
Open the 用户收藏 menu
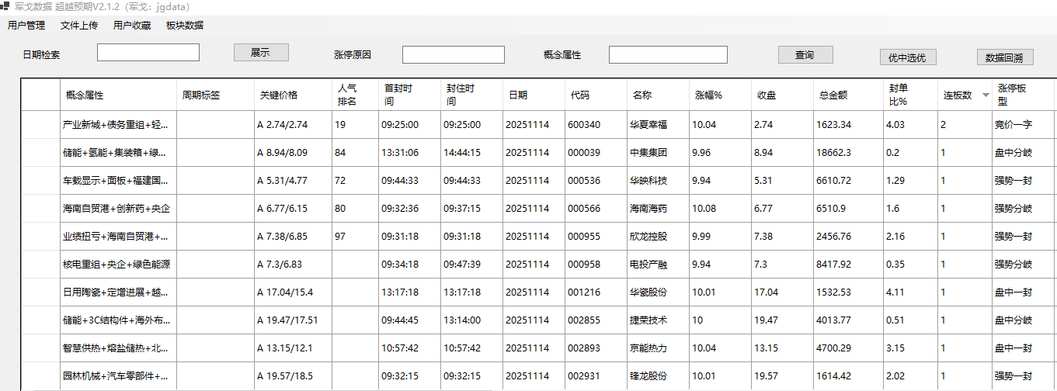click(x=132, y=26)
